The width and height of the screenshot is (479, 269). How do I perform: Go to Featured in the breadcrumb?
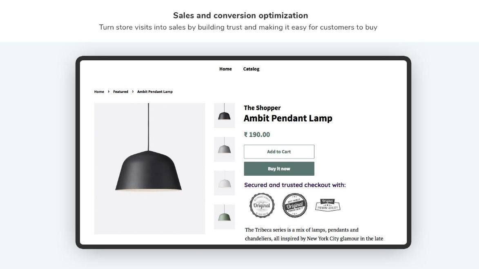tap(120, 91)
